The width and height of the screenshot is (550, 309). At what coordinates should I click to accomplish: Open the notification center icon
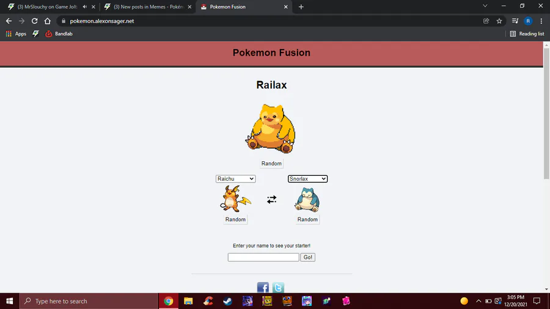[x=537, y=301]
